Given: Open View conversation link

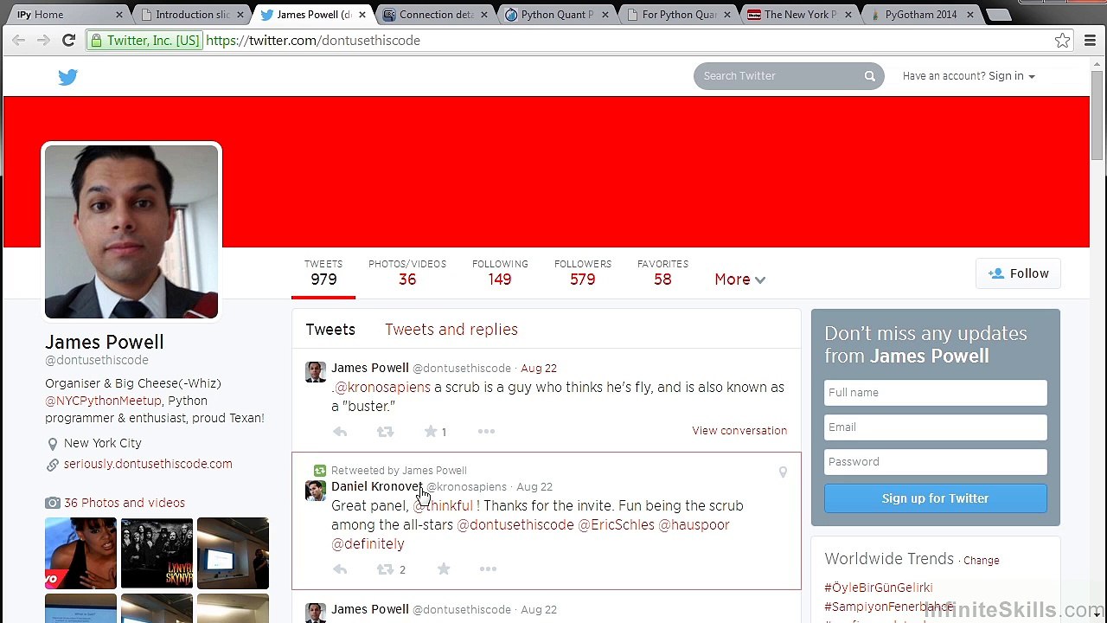Looking at the screenshot, I should coord(739,431).
